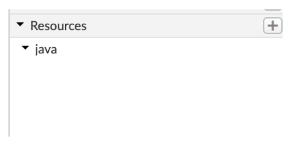
Task: Click the plus sign icon in the header
Action: click(x=272, y=26)
